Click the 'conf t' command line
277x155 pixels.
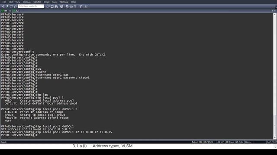pyautogui.click(x=18, y=52)
